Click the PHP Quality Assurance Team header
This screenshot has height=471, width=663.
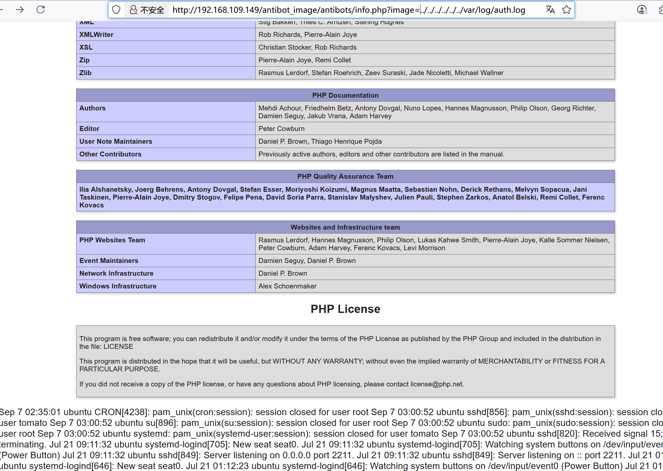(x=345, y=176)
